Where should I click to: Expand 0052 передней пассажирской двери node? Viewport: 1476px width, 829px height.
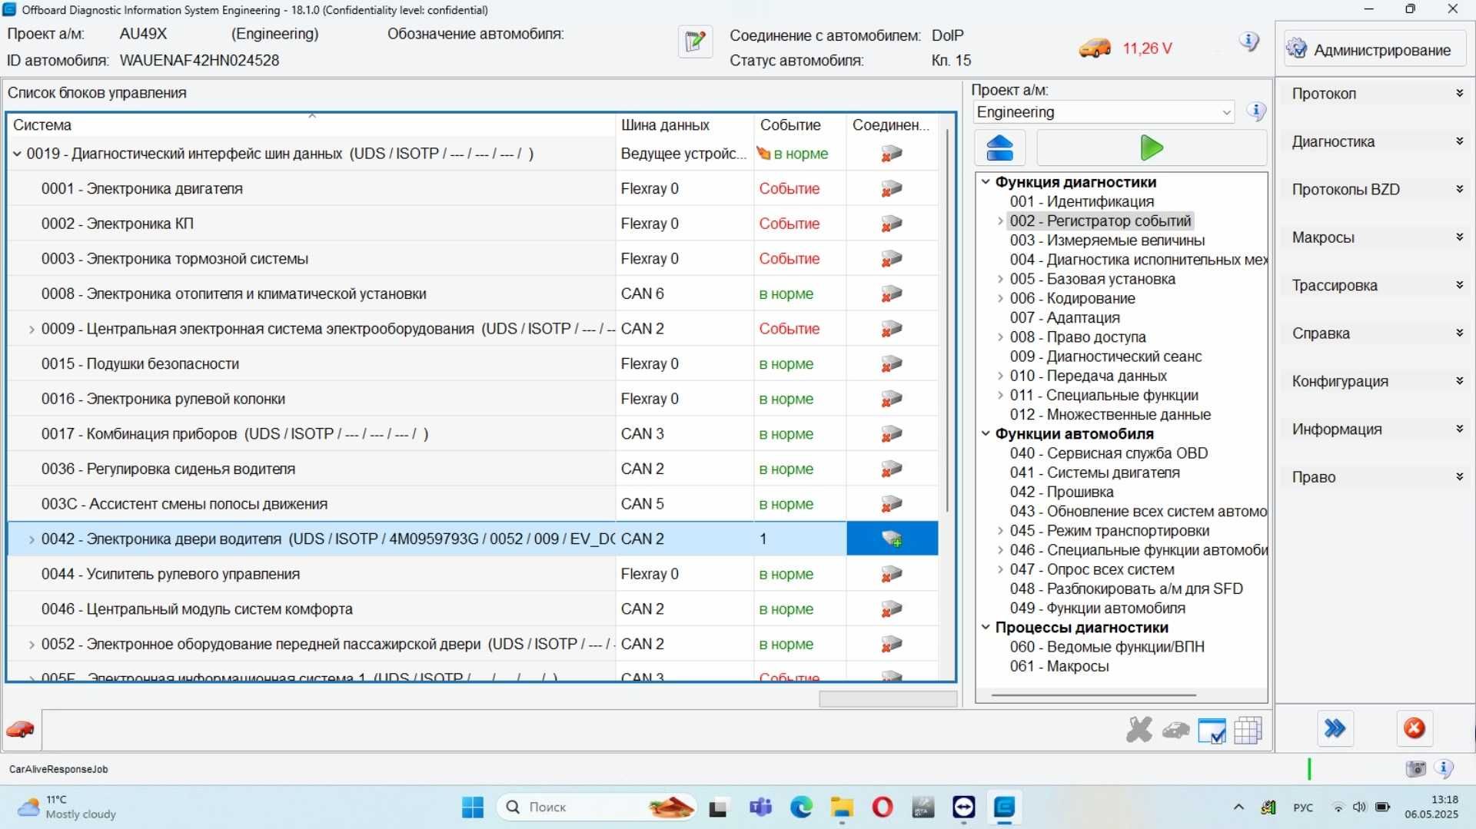point(32,645)
